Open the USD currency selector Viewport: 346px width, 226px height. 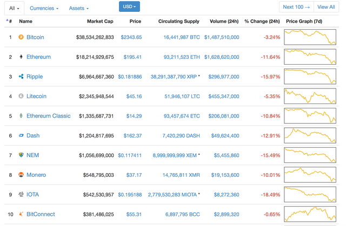(129, 6)
